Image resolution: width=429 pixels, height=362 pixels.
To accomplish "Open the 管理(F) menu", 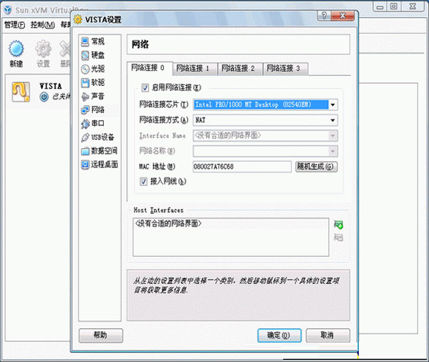I will click(14, 25).
